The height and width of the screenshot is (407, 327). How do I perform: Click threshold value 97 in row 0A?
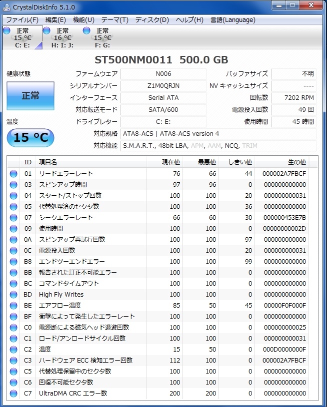click(x=248, y=240)
